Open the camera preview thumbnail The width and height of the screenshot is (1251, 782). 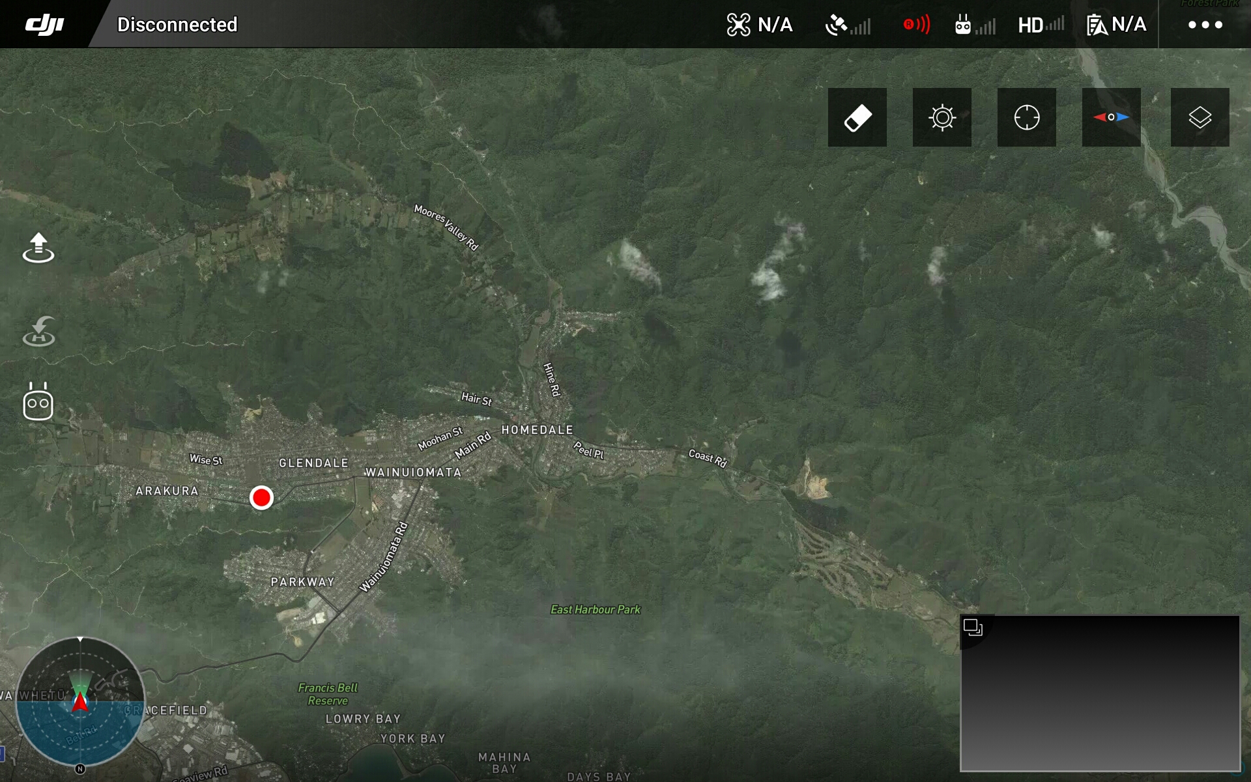coord(1100,693)
